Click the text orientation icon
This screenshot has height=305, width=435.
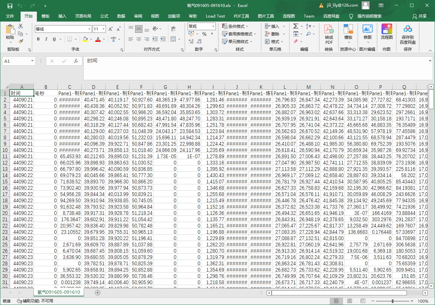pyautogui.click(x=155, y=29)
